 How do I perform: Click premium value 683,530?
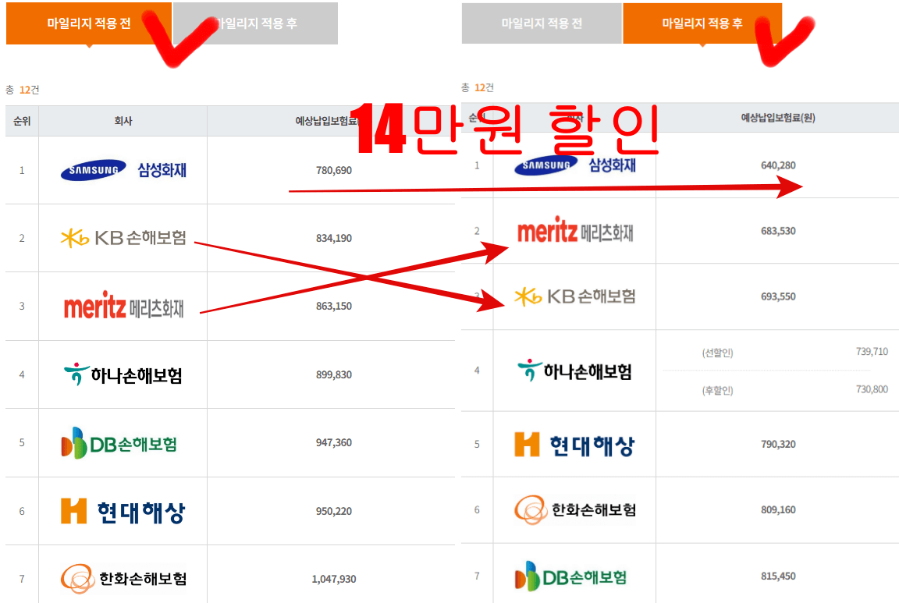tap(778, 231)
